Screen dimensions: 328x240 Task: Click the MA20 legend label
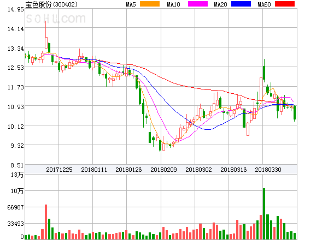220,4
